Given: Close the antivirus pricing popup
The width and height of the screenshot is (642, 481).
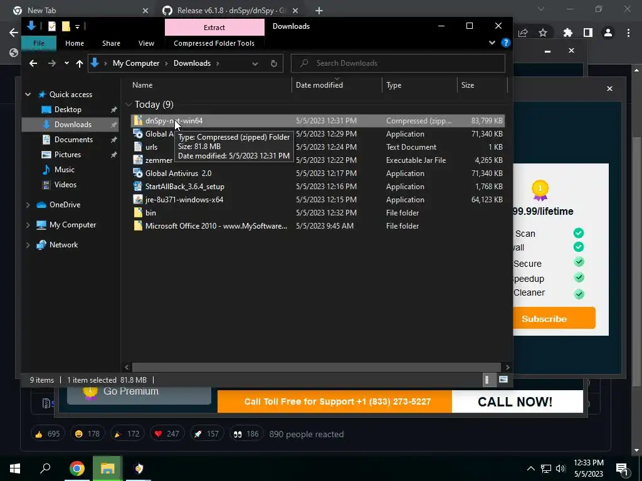Looking at the screenshot, I should coord(609,89).
